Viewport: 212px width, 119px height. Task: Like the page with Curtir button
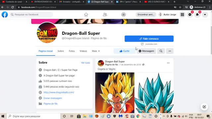pos(125,51)
